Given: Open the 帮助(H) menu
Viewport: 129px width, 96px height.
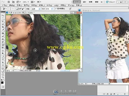Looking at the screenshot, I should 79,5.
